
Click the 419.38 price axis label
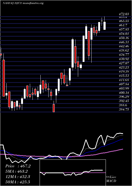coord(124,71)
